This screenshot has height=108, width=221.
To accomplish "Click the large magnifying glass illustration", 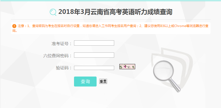I will tap(167, 76).
